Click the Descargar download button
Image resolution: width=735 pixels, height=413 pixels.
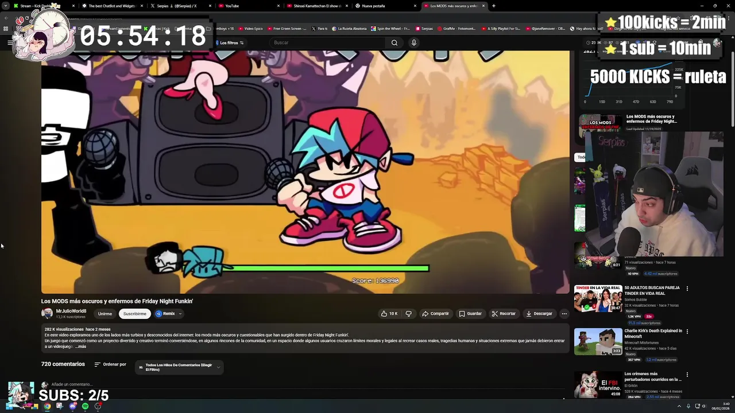539,314
